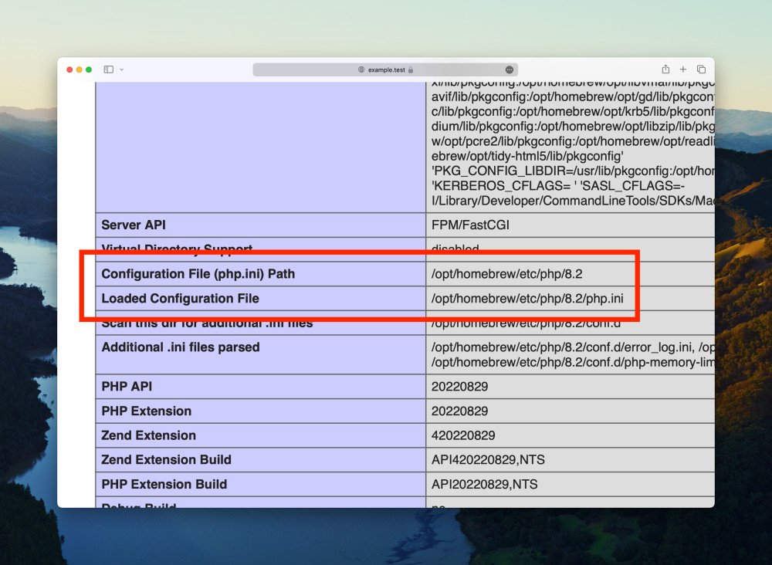Viewport: 772px width, 565px height.
Task: Select the PHP API value 20220829
Action: point(459,387)
